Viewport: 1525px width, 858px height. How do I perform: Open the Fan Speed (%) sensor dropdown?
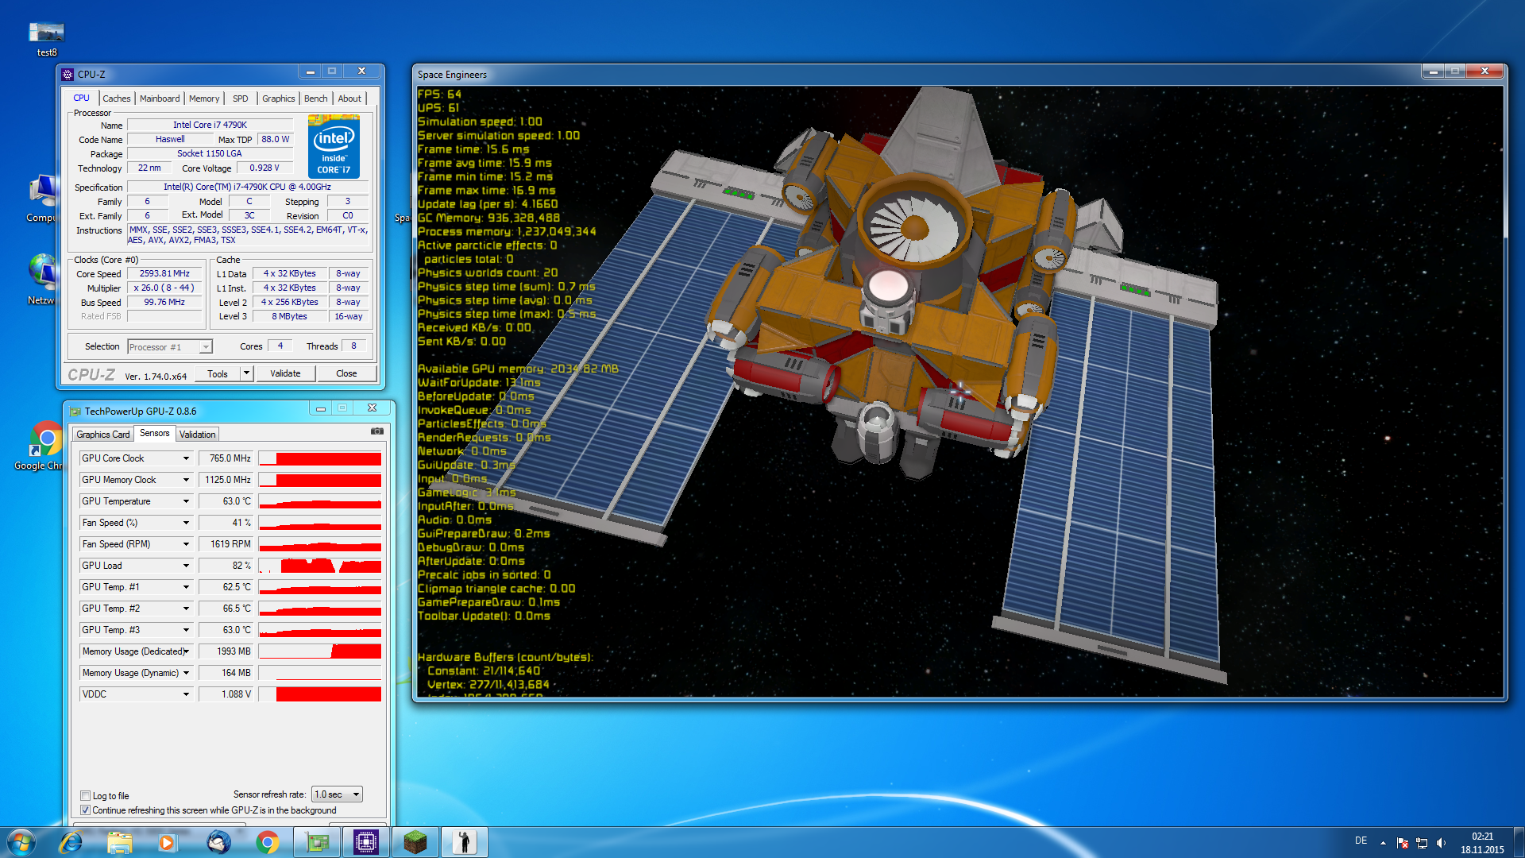(186, 523)
